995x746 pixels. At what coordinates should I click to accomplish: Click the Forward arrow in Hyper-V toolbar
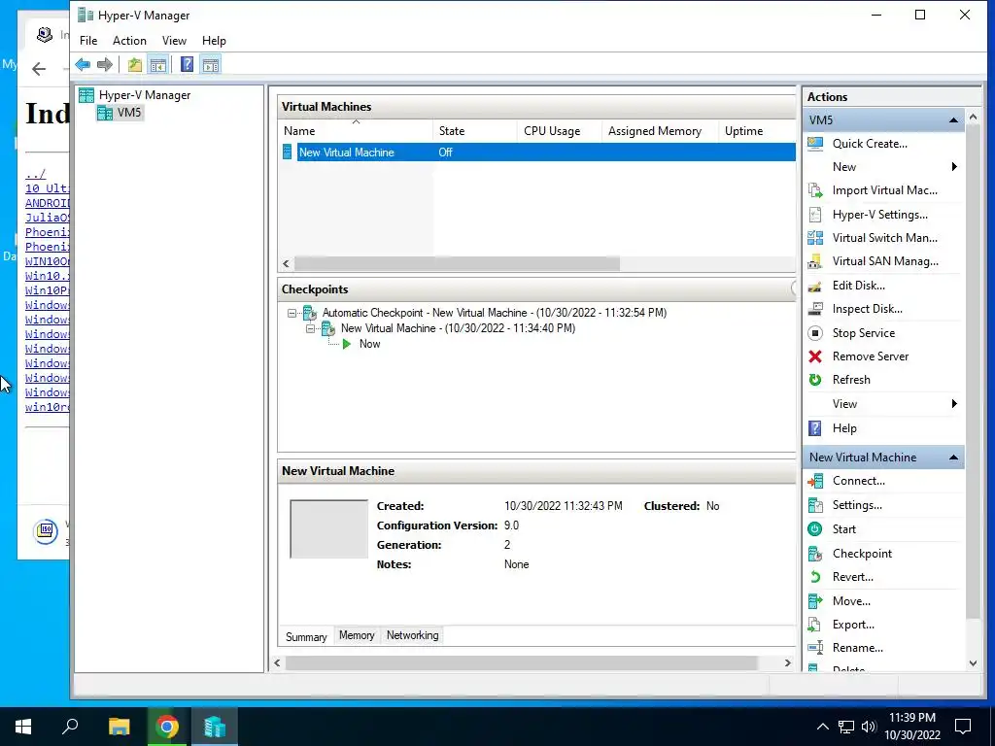coord(105,65)
